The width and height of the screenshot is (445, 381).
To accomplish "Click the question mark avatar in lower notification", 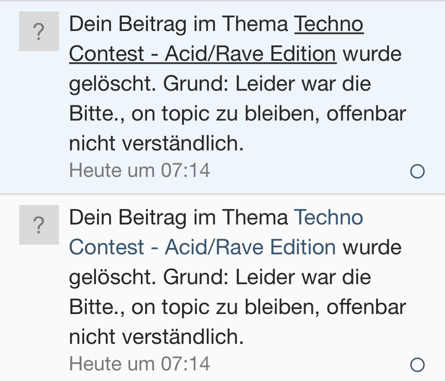I will (x=39, y=225).
